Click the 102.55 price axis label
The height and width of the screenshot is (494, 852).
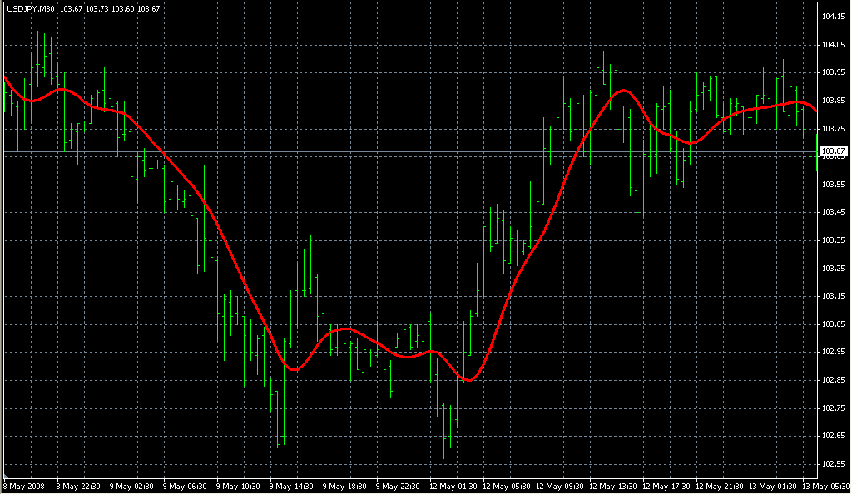tap(833, 463)
